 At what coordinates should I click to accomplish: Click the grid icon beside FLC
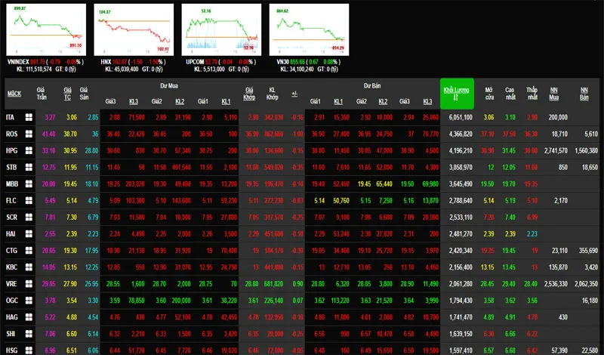point(29,200)
